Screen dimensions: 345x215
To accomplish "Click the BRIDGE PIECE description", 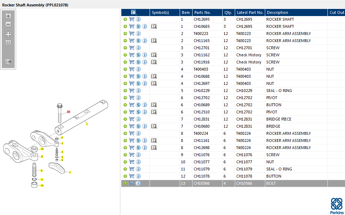I will pos(279,119).
